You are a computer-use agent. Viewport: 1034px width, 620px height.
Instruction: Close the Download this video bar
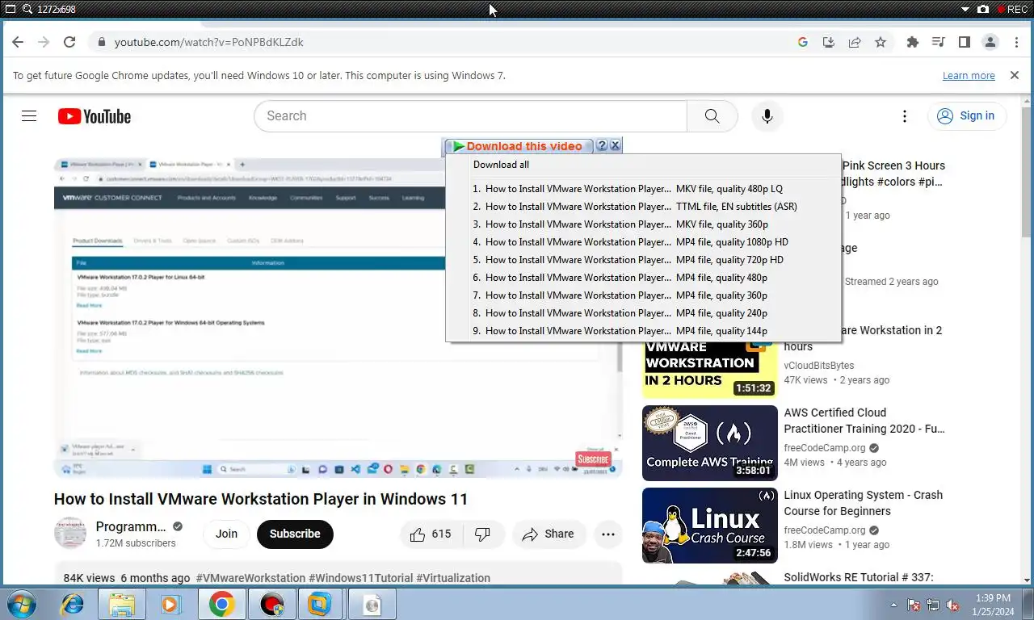click(x=615, y=146)
